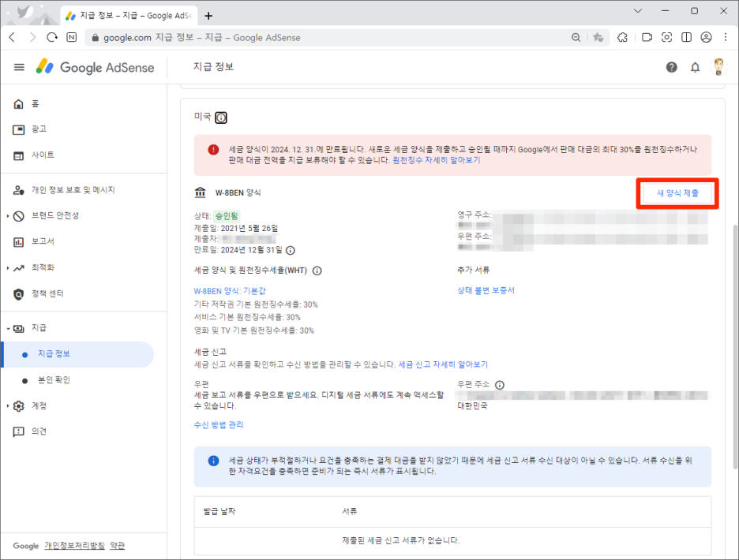Screen dimensions: 739x560
Task: Open the tab search dropdown chevron
Action: (638, 11)
